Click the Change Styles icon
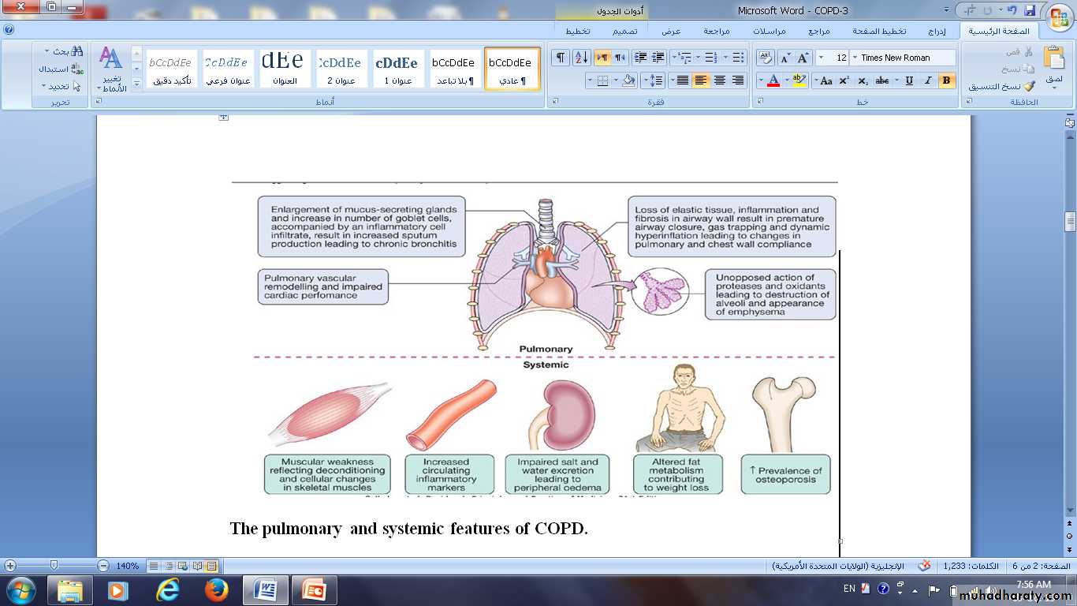Viewport: 1077px width, 606px height. click(112, 69)
